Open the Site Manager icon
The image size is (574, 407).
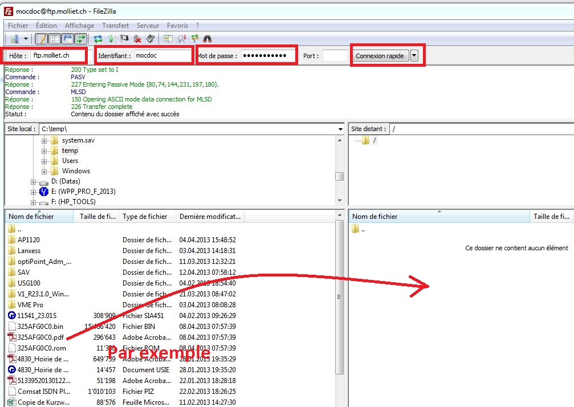pyautogui.click(x=15, y=39)
